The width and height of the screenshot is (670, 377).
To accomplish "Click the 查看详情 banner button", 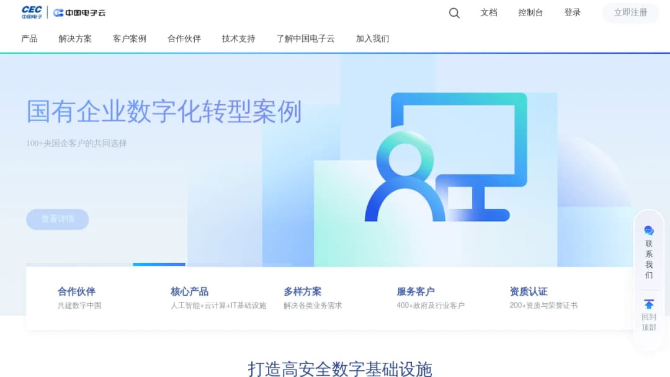I will (x=58, y=219).
